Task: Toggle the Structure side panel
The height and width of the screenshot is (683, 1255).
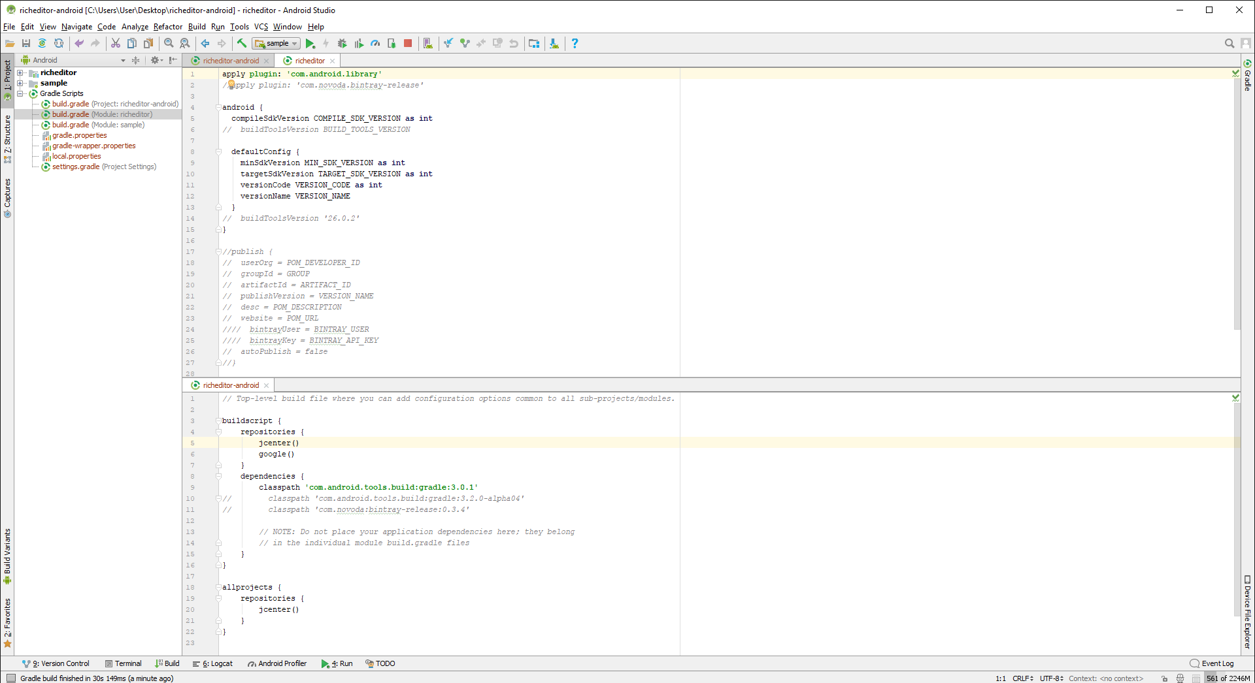Action: (x=7, y=138)
